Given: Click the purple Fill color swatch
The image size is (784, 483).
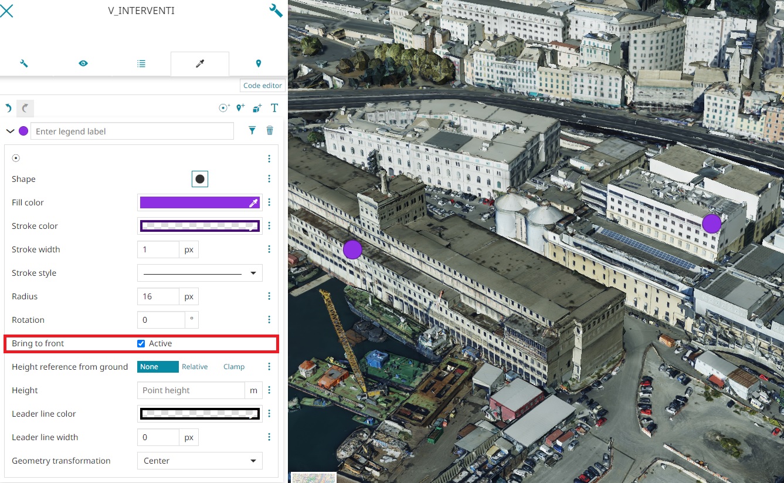Looking at the screenshot, I should coord(194,202).
